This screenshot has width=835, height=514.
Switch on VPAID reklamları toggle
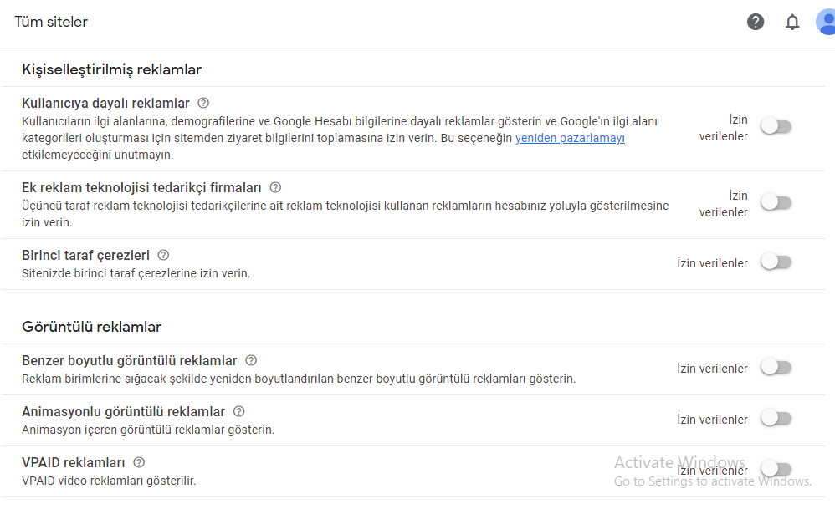point(776,470)
